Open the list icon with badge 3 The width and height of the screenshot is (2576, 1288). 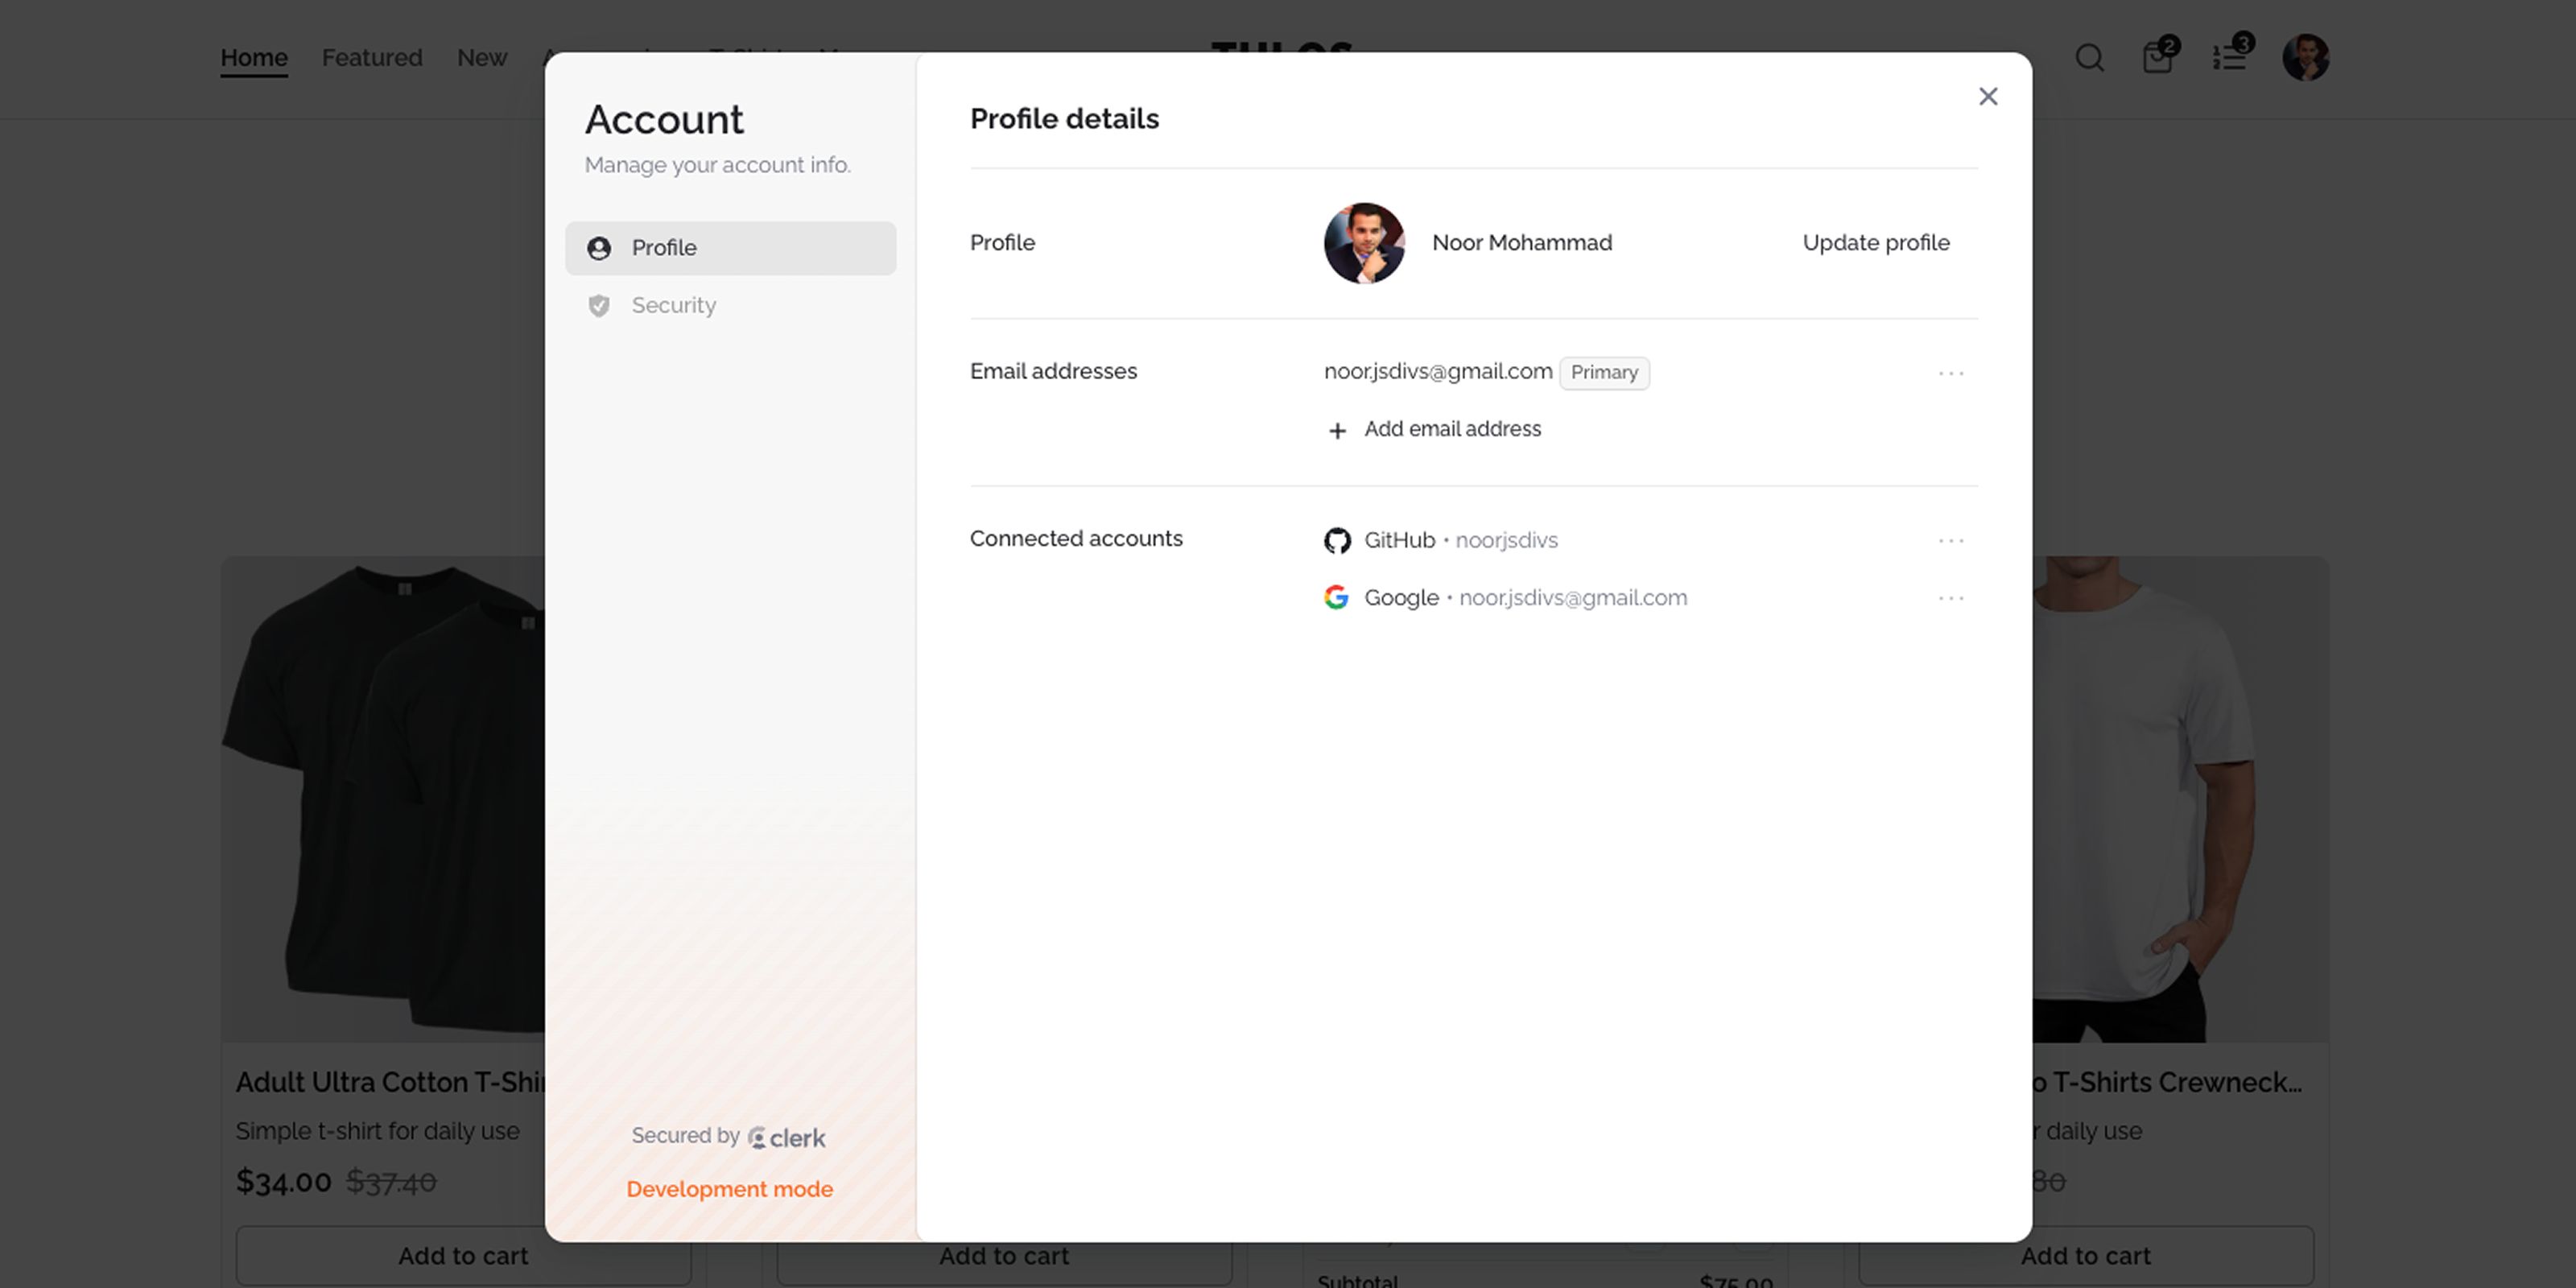[2229, 58]
